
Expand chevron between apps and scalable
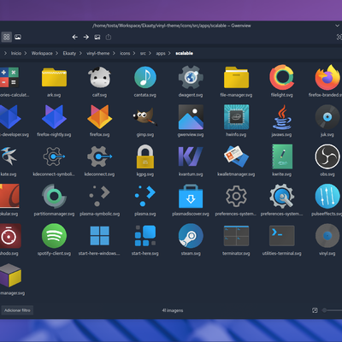(x=169, y=53)
